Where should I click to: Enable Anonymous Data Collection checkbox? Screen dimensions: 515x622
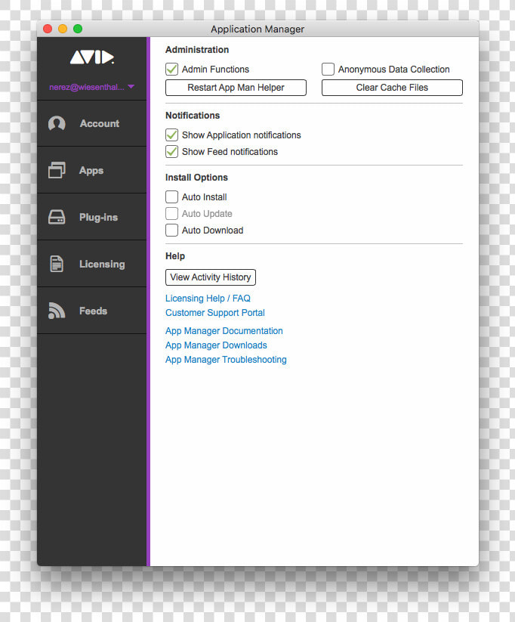pyautogui.click(x=328, y=69)
